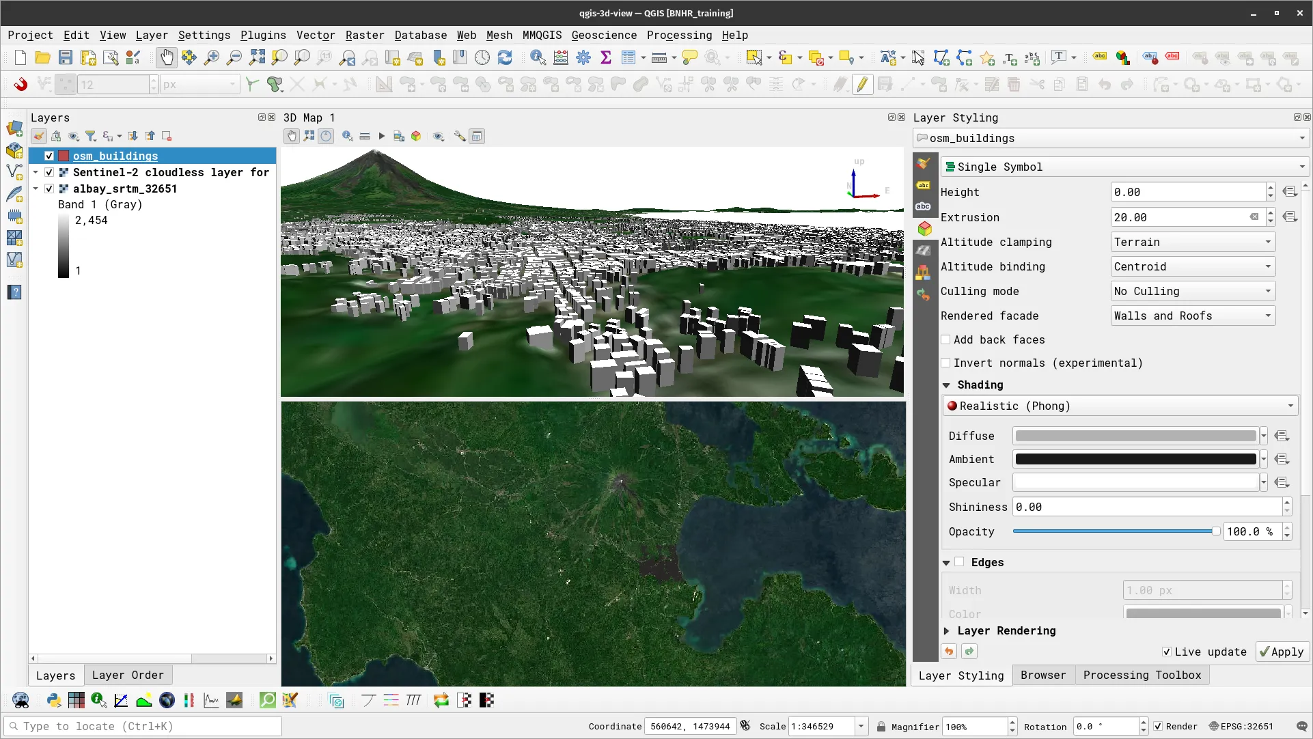Viewport: 1313px width, 739px height.
Task: Enable the Add back faces option
Action: coord(947,339)
